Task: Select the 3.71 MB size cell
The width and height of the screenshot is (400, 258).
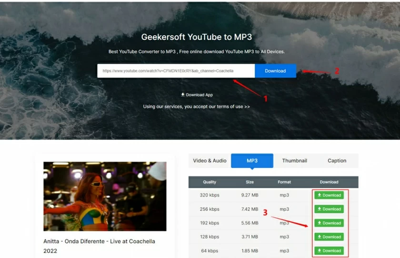Action: [250, 237]
